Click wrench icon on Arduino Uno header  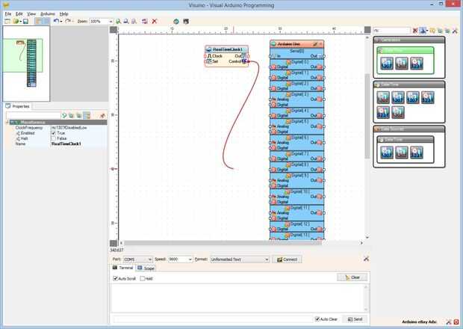click(x=315, y=44)
